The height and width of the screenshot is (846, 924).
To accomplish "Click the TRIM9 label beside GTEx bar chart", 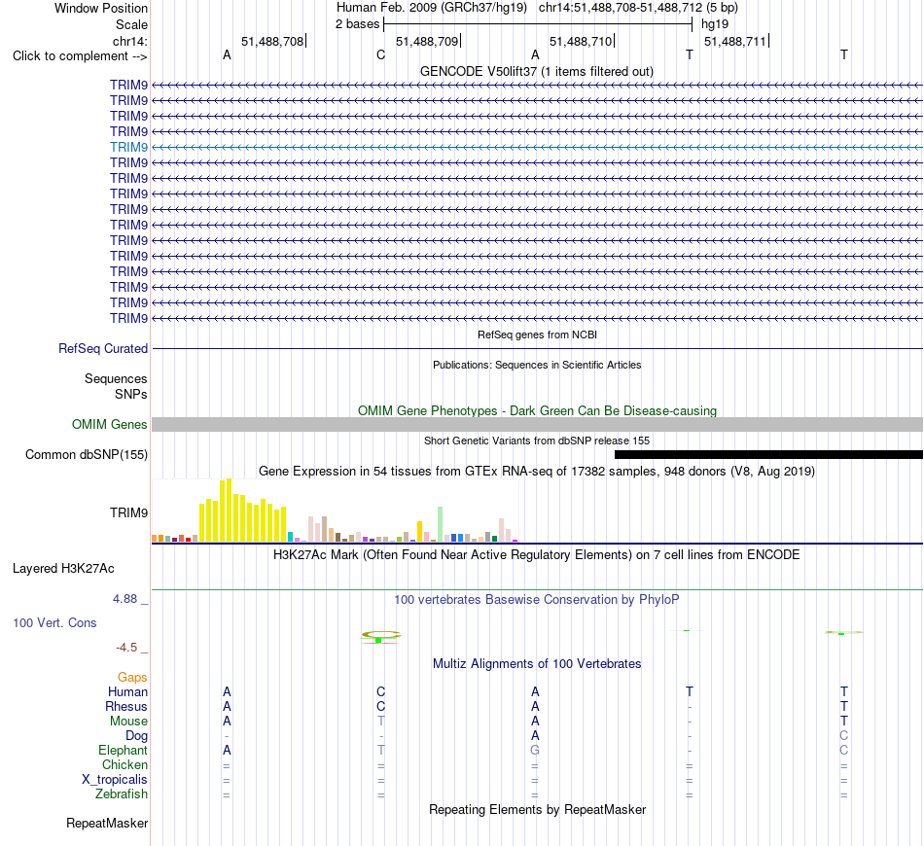I will (128, 512).
